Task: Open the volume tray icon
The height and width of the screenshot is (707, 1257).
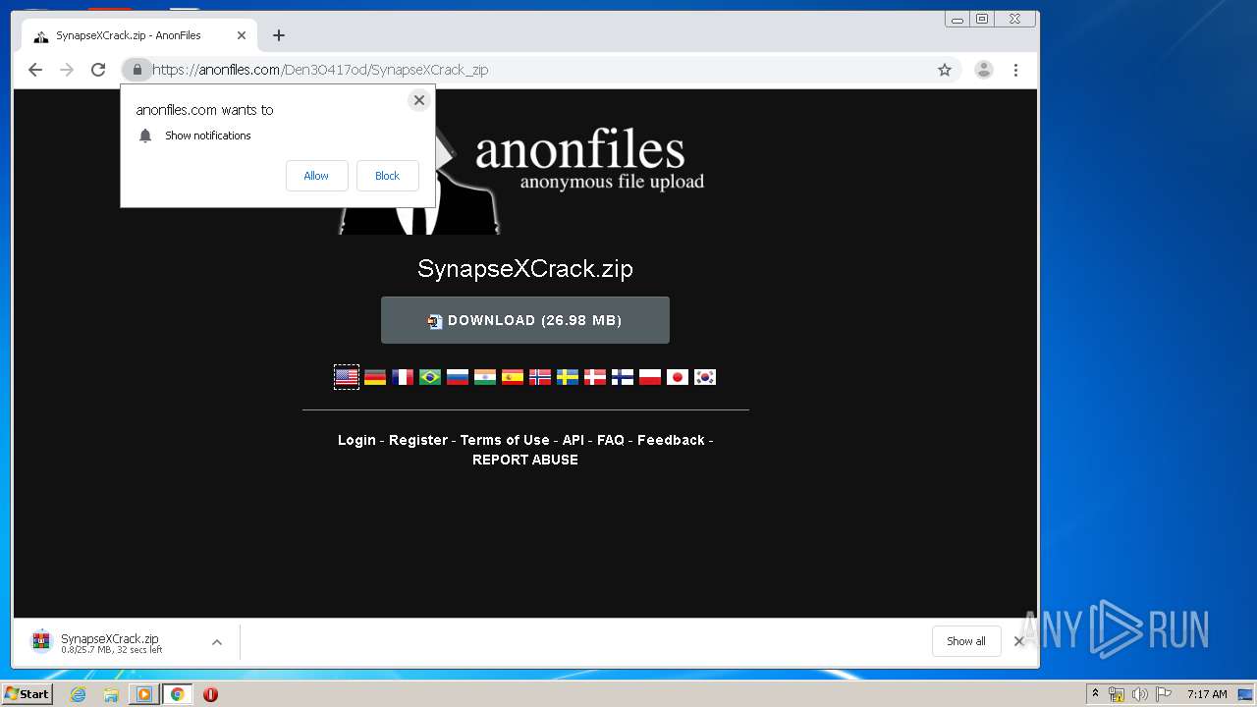Action: [x=1140, y=694]
